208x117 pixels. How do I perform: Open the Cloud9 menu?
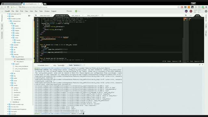pyautogui.click(x=7, y=11)
